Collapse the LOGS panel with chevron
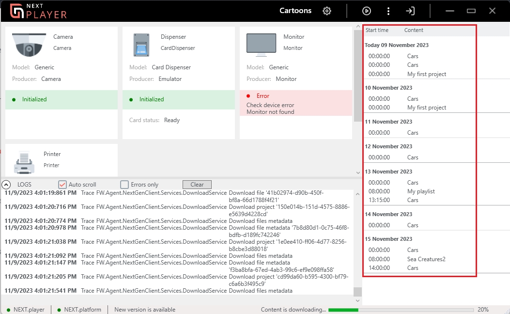The height and width of the screenshot is (314, 510). (x=6, y=185)
